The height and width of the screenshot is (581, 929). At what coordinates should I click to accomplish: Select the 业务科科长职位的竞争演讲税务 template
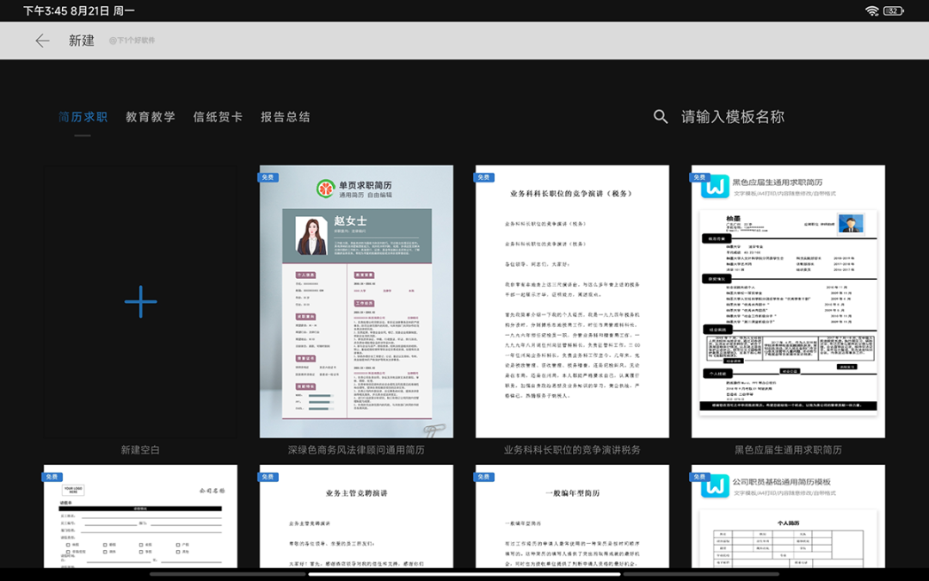[572, 302]
